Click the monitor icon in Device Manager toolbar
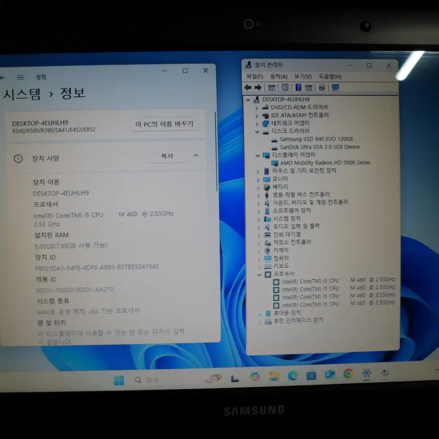Viewport: 439px width, 439px height. 335,87
